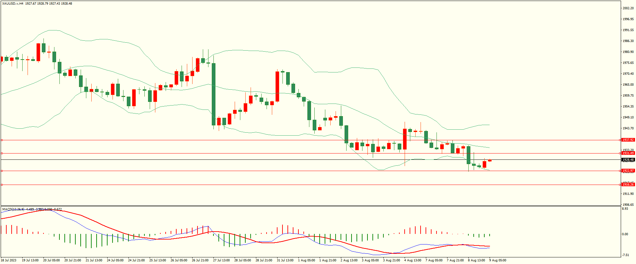Click the MACD scale 0.00 value
This screenshot has width=636, height=264.
(625, 234)
